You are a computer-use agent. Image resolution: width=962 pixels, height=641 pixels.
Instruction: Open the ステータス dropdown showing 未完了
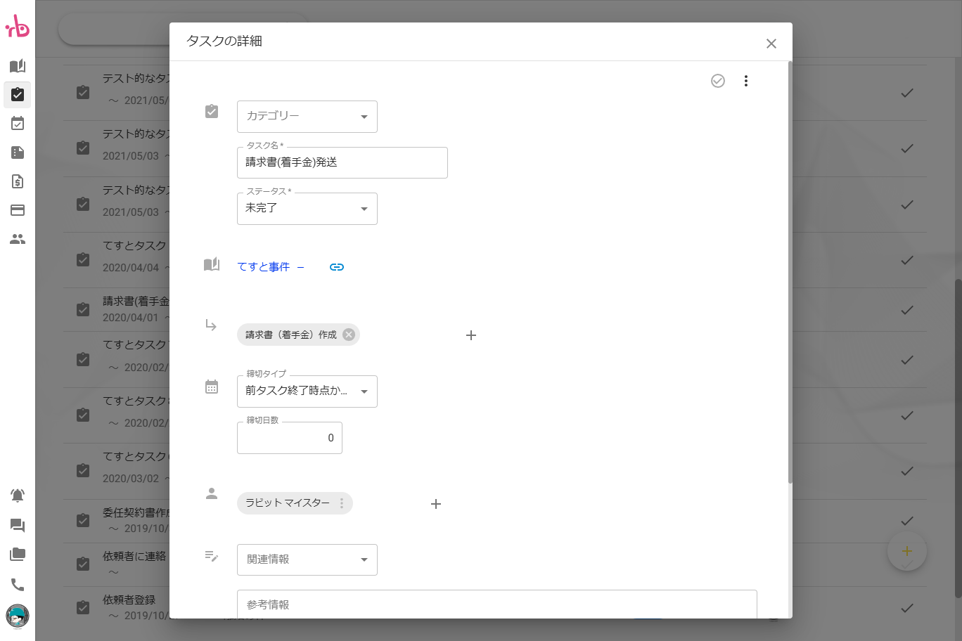click(307, 209)
